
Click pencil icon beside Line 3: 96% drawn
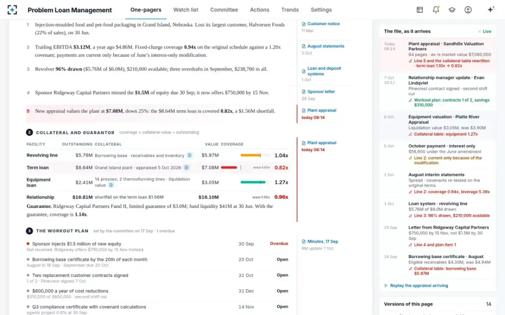click(410, 215)
